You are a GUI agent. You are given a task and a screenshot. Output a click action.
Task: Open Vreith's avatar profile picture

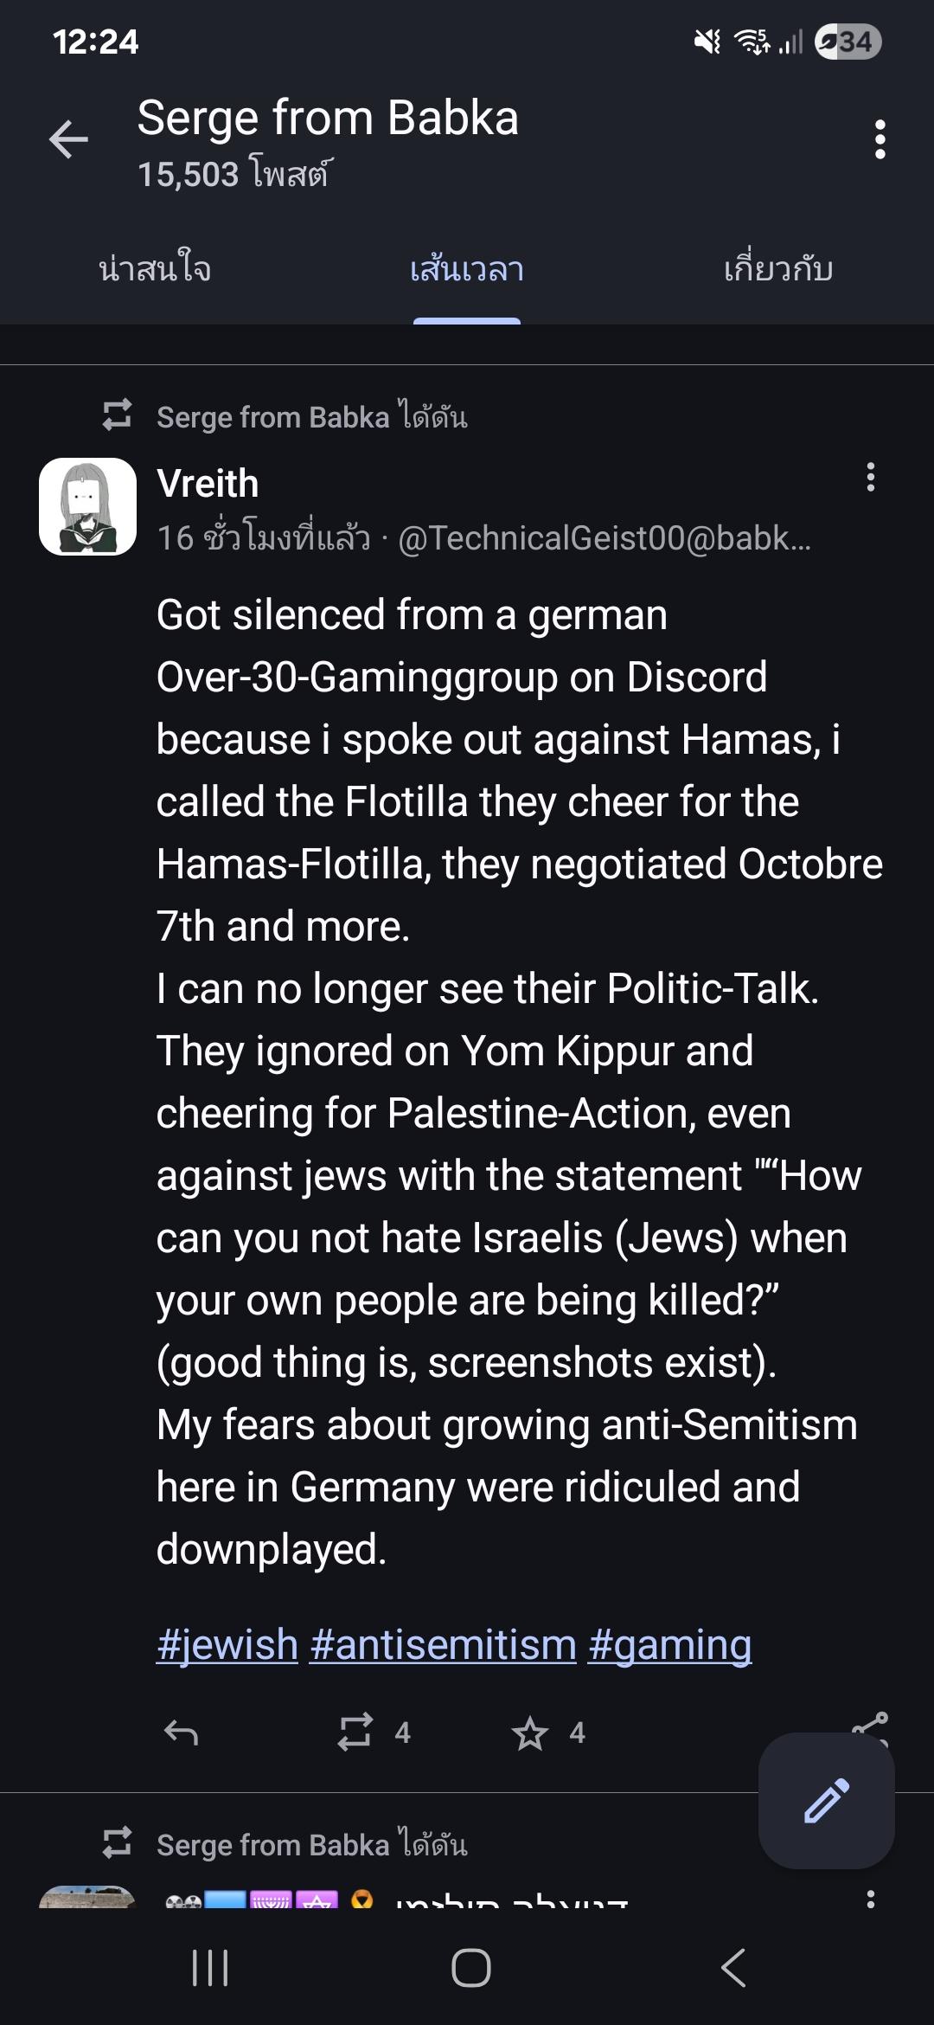pos(88,506)
